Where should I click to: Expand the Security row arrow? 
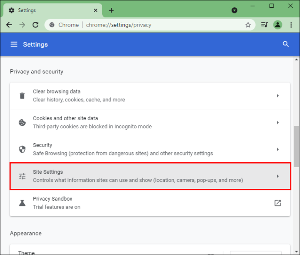pos(278,149)
